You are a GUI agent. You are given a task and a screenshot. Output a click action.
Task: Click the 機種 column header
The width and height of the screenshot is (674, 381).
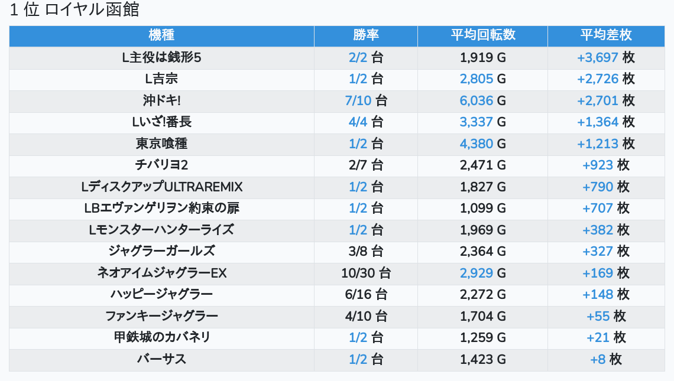pos(161,35)
